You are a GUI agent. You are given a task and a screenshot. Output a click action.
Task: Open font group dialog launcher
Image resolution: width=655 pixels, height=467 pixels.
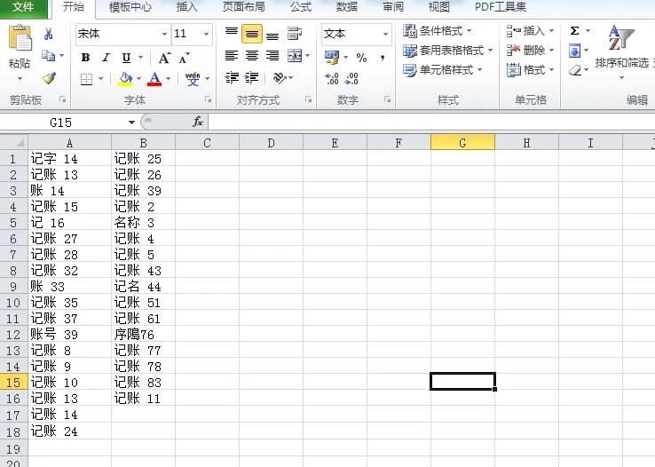208,99
